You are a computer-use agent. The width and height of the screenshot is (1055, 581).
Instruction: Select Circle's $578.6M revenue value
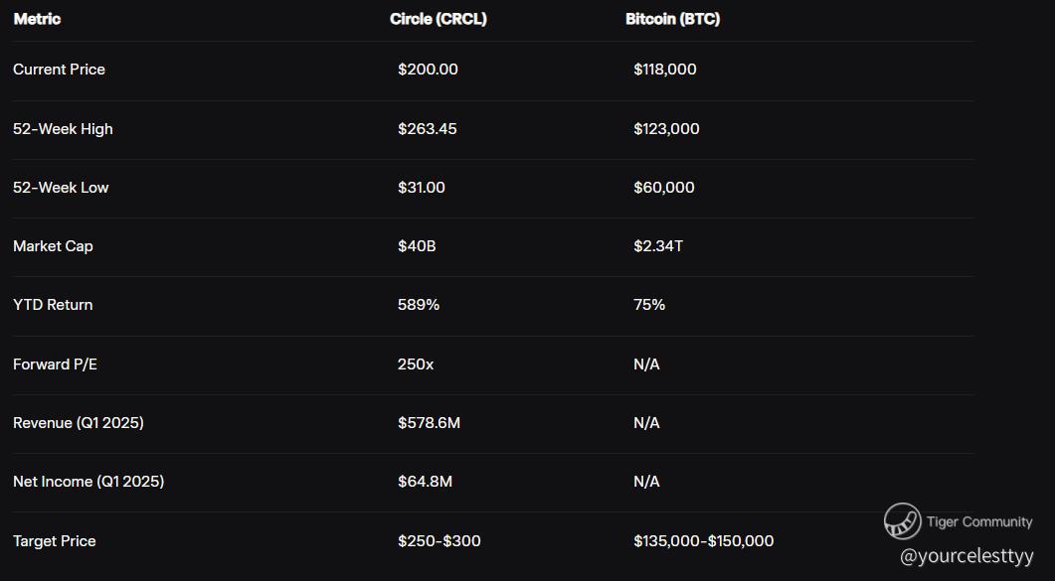click(x=429, y=423)
